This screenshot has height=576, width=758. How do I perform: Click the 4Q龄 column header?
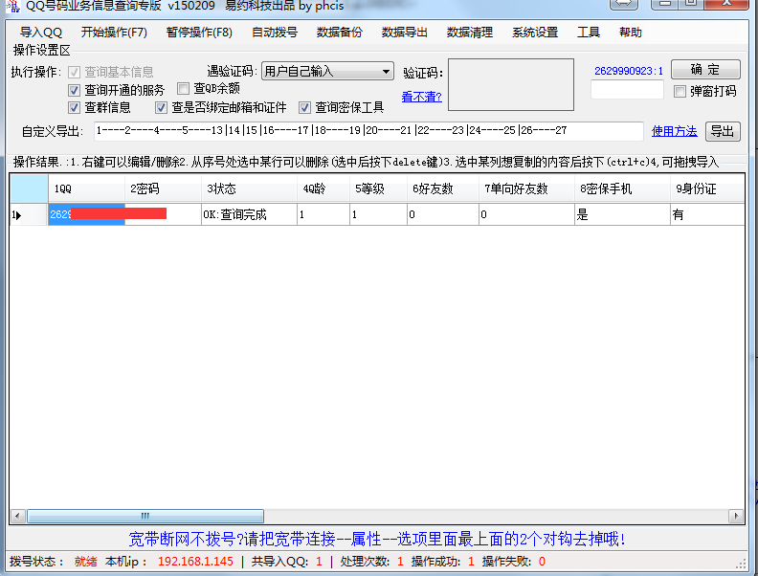[323, 188]
